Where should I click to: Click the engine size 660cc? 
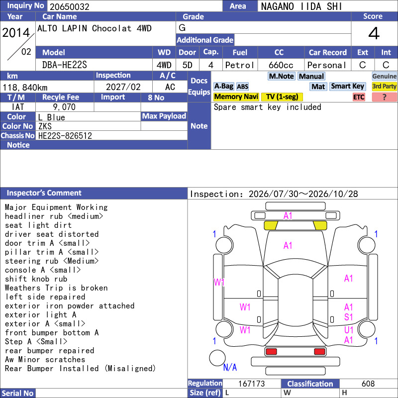(x=281, y=65)
